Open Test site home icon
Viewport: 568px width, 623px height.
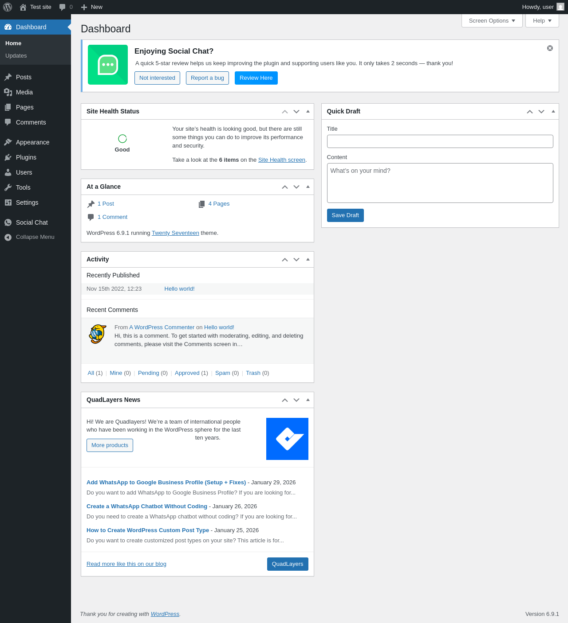23,7
